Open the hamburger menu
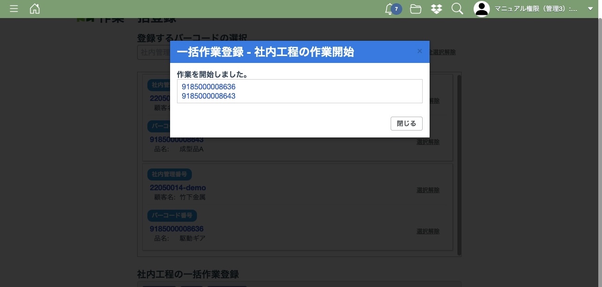 14,9
